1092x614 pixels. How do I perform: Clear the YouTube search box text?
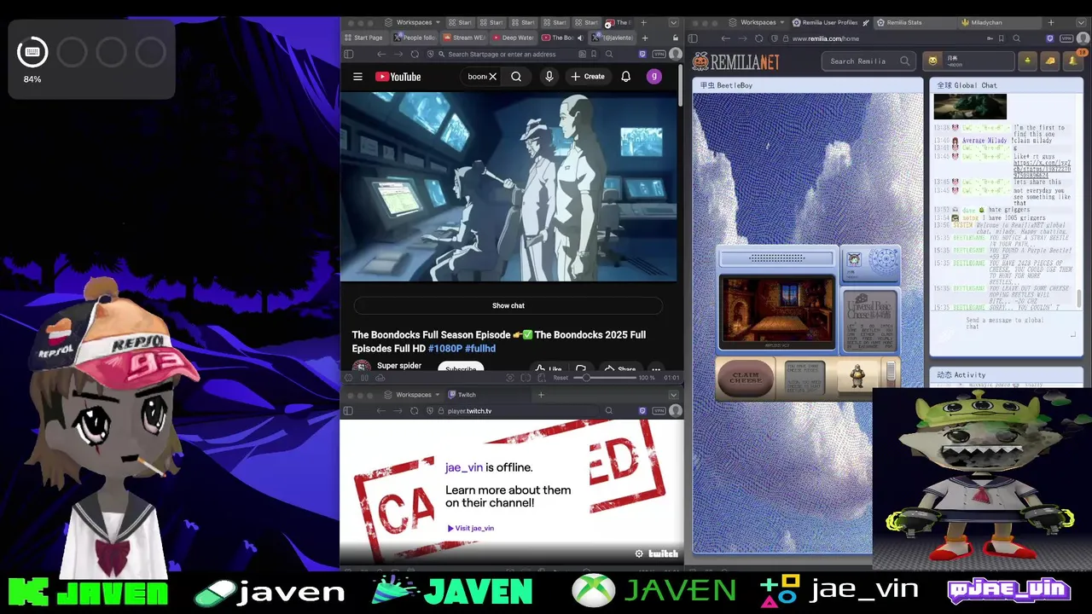pos(492,77)
